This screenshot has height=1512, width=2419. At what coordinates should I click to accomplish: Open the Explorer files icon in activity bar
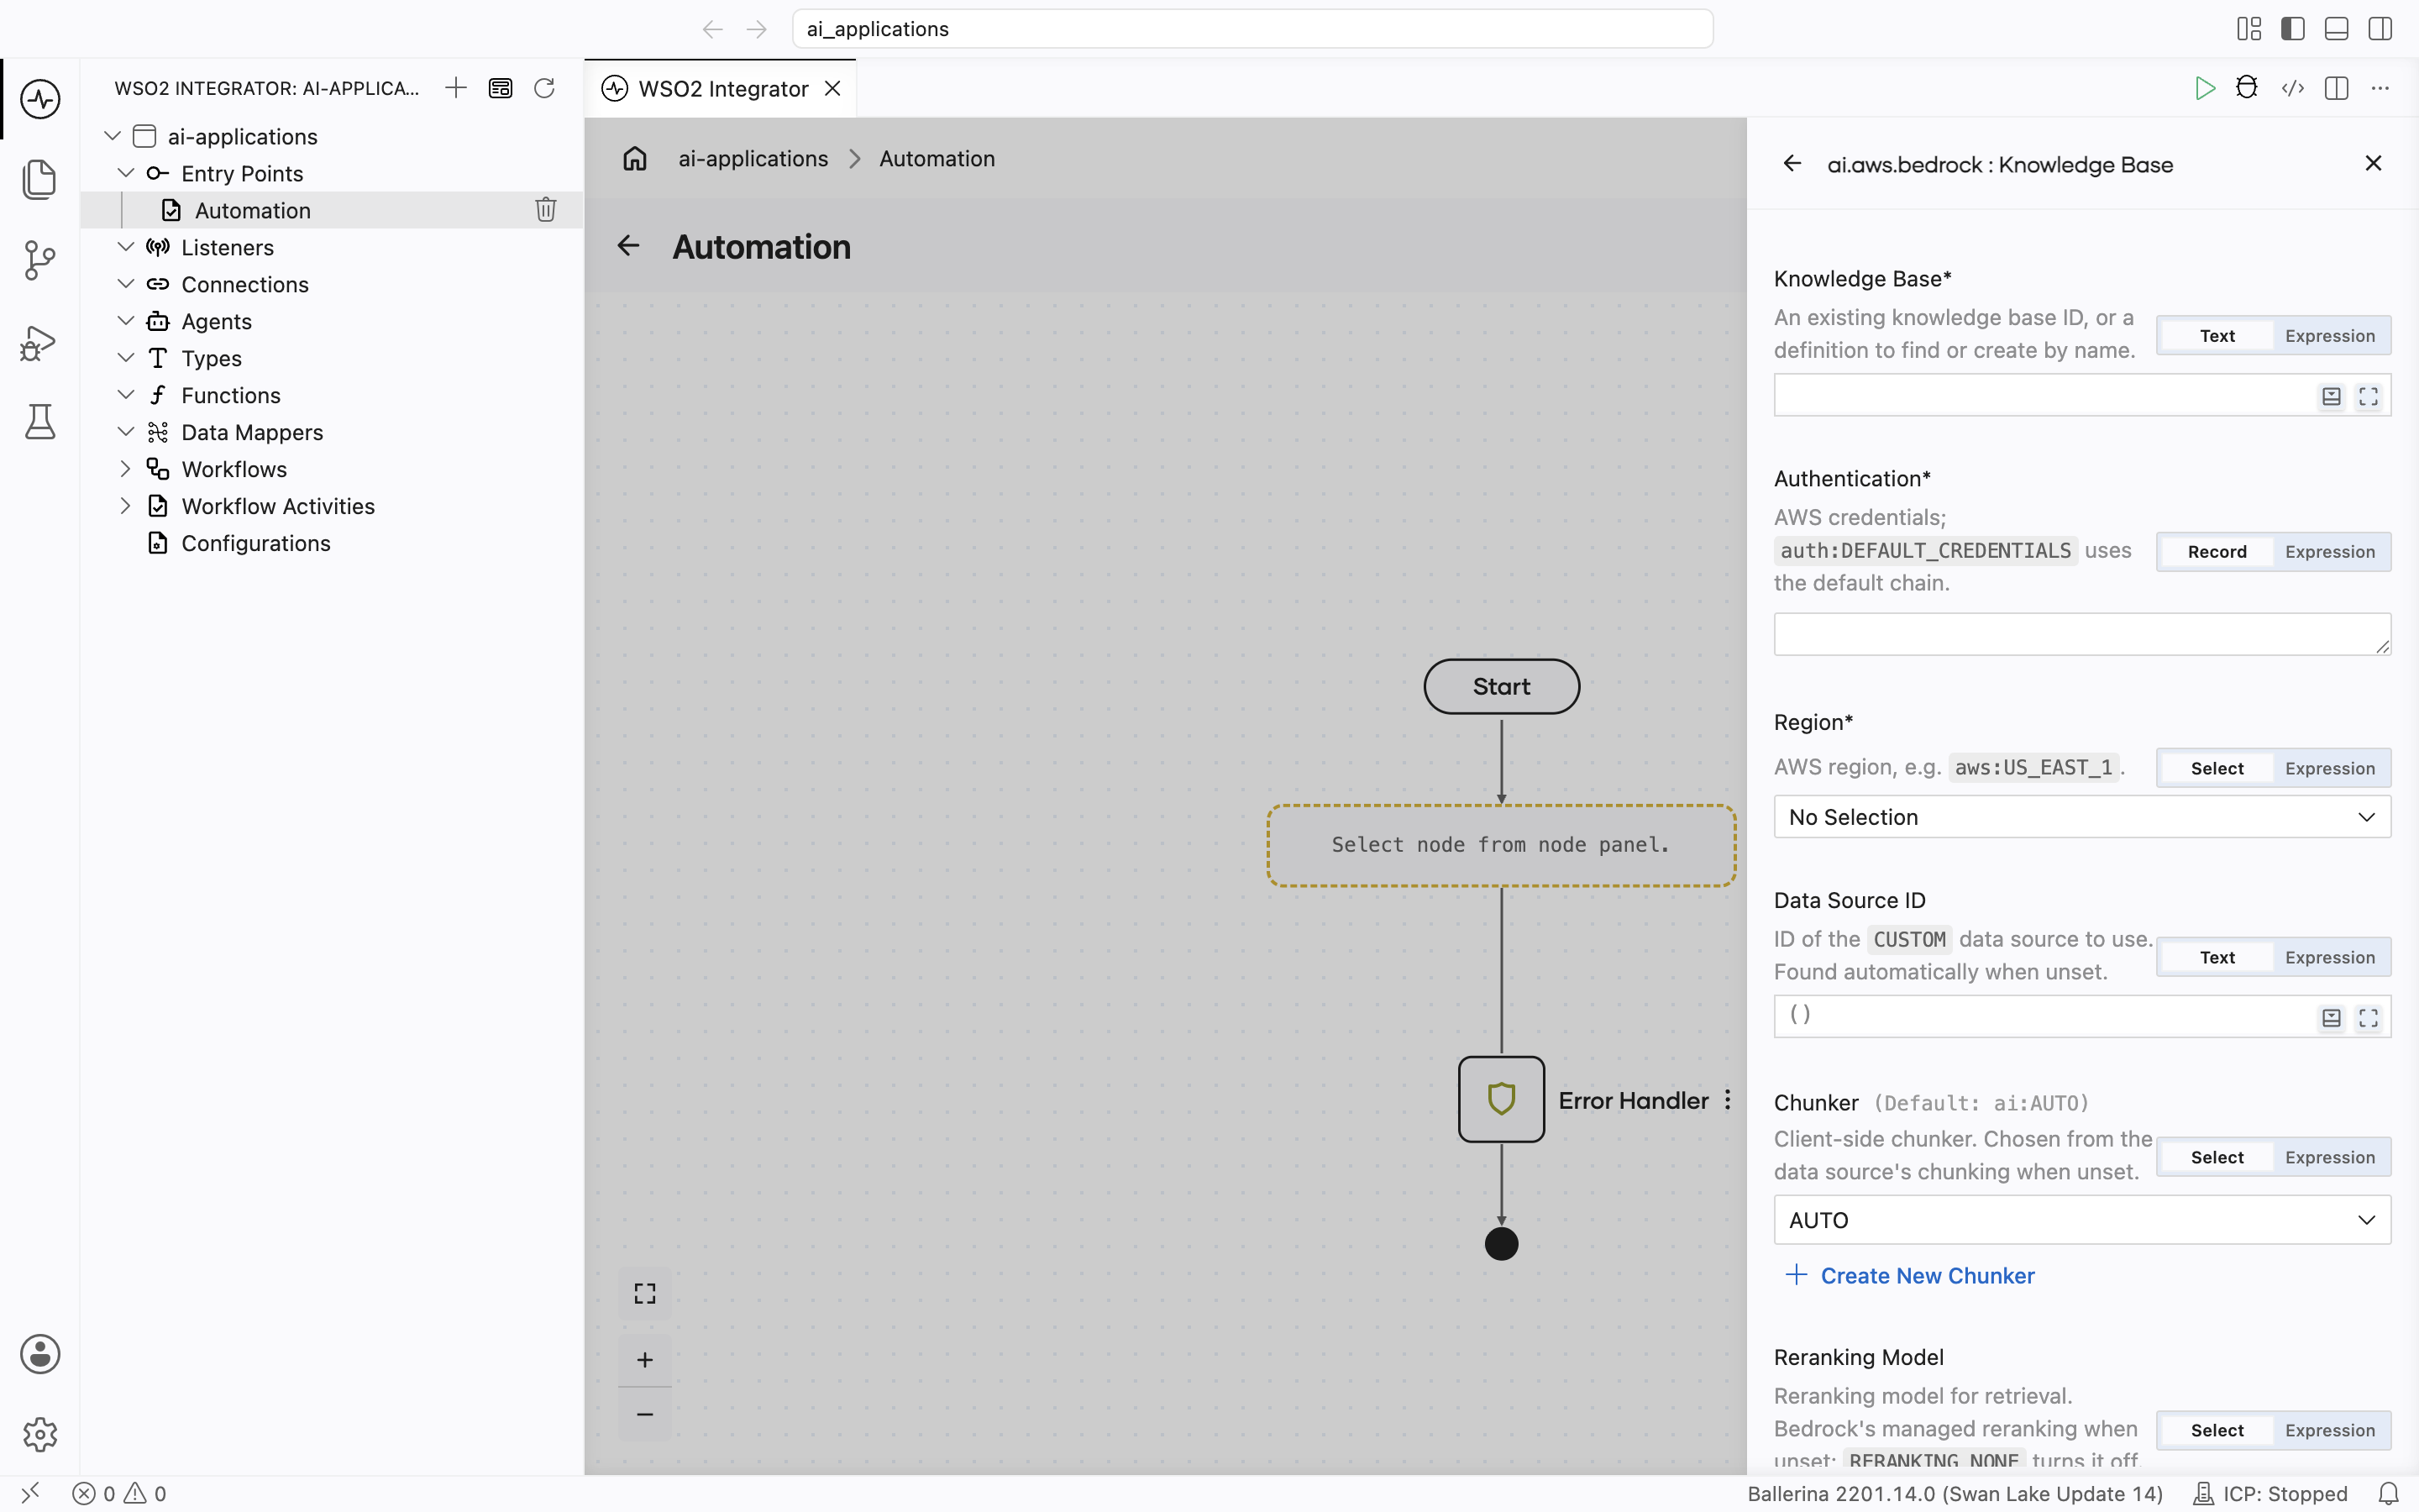pyautogui.click(x=40, y=179)
